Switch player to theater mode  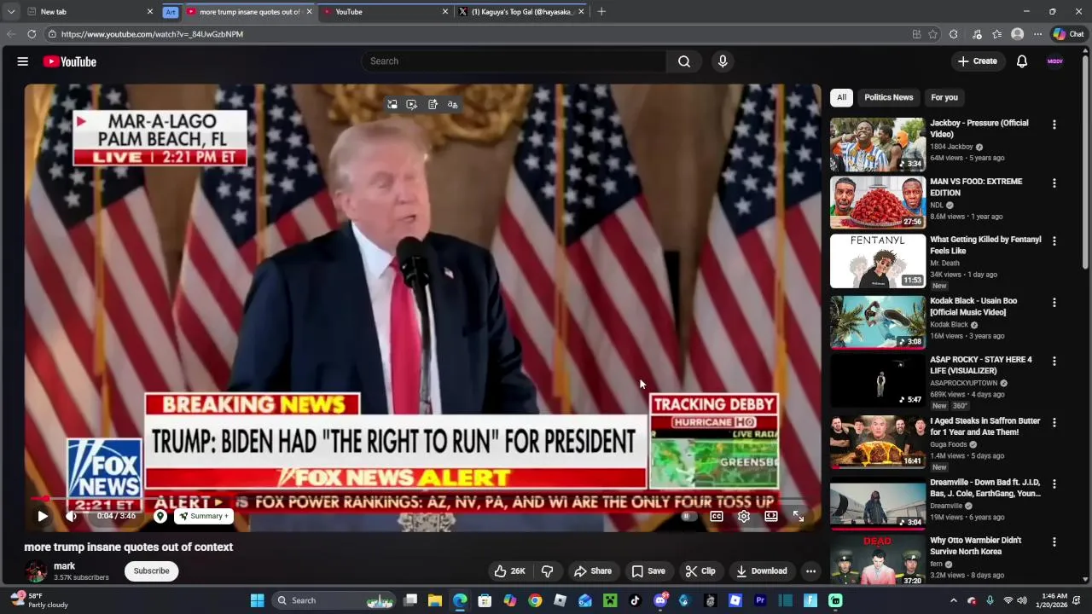click(x=771, y=516)
